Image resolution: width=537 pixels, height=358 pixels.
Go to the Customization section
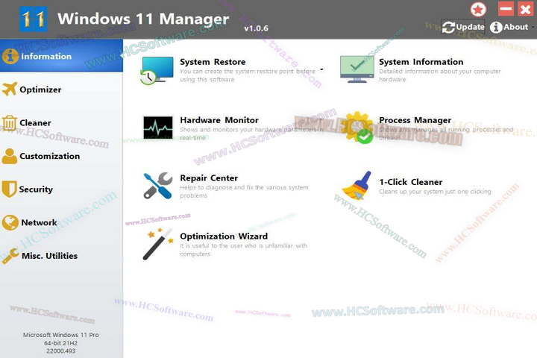click(50, 156)
